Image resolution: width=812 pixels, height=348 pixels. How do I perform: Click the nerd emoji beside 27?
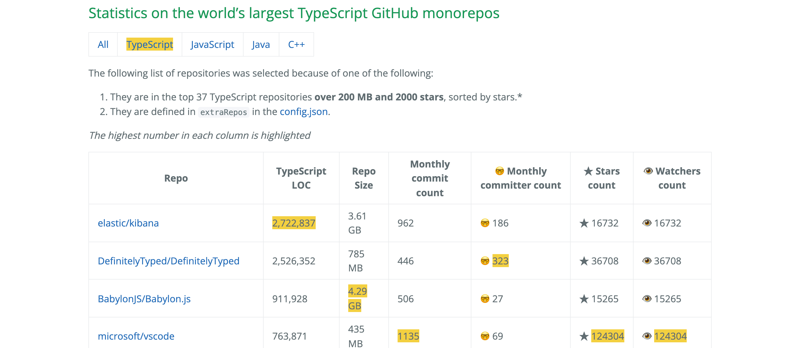point(485,298)
